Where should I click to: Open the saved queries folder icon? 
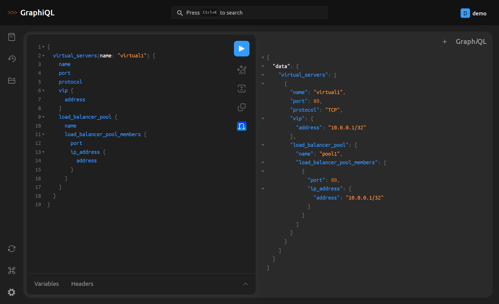point(12,81)
